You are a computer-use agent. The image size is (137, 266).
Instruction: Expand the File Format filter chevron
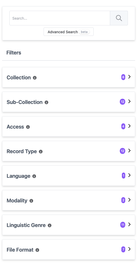tap(129, 249)
